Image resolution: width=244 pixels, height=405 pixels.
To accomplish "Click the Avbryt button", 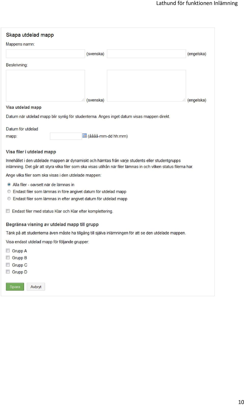I will tap(36, 287).
